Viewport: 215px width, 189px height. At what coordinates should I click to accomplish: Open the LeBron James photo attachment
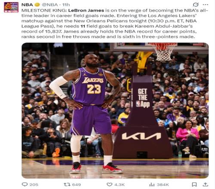coord(115,110)
